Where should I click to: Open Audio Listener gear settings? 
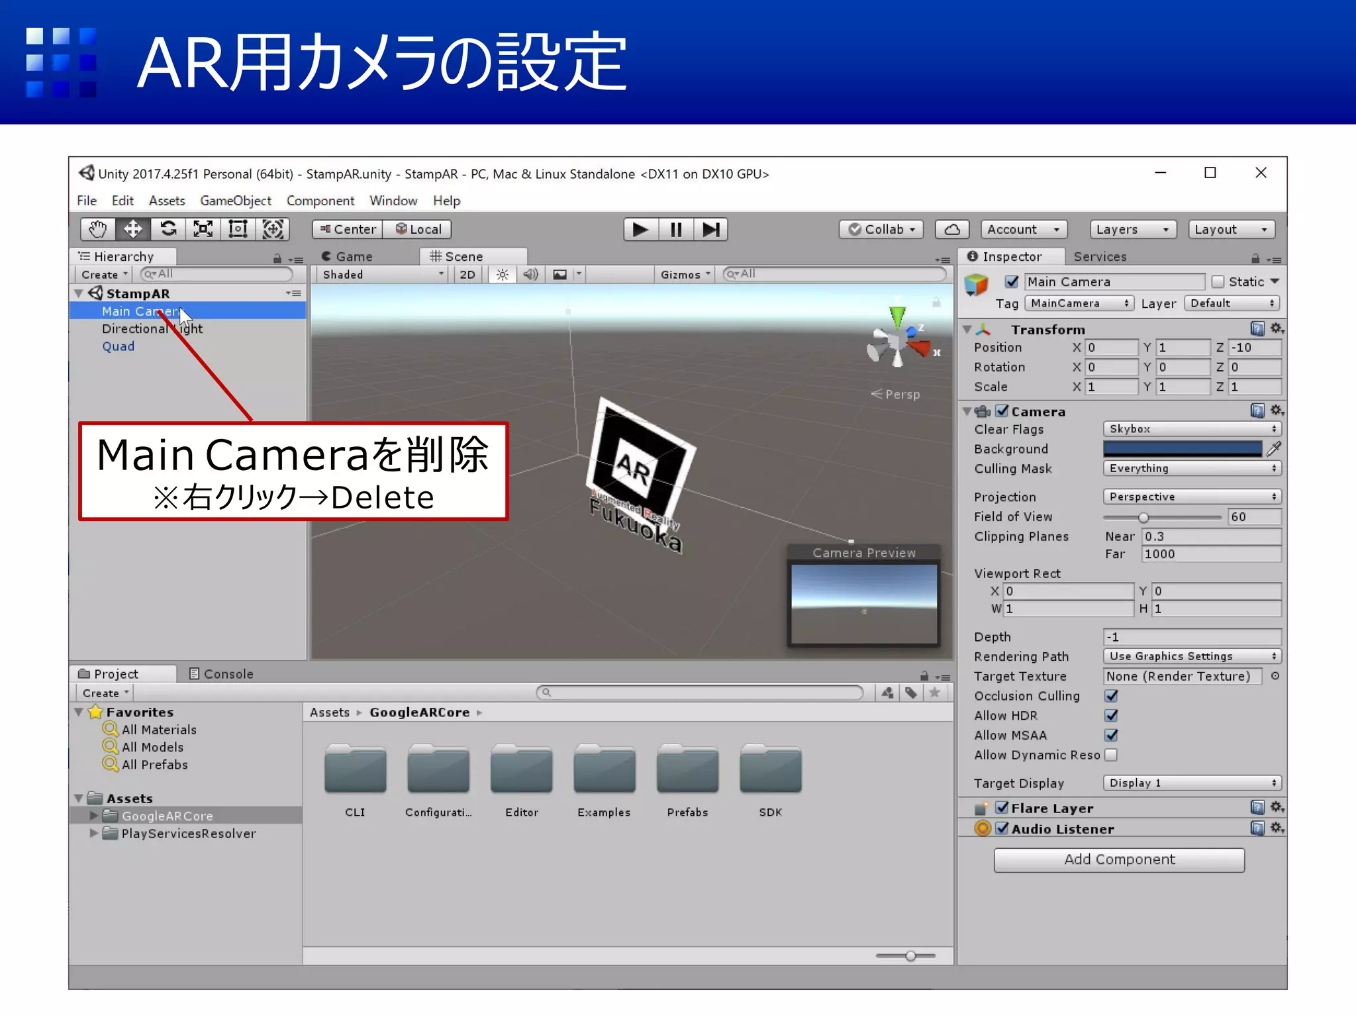(x=1277, y=828)
